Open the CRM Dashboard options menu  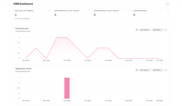coord(167,4)
